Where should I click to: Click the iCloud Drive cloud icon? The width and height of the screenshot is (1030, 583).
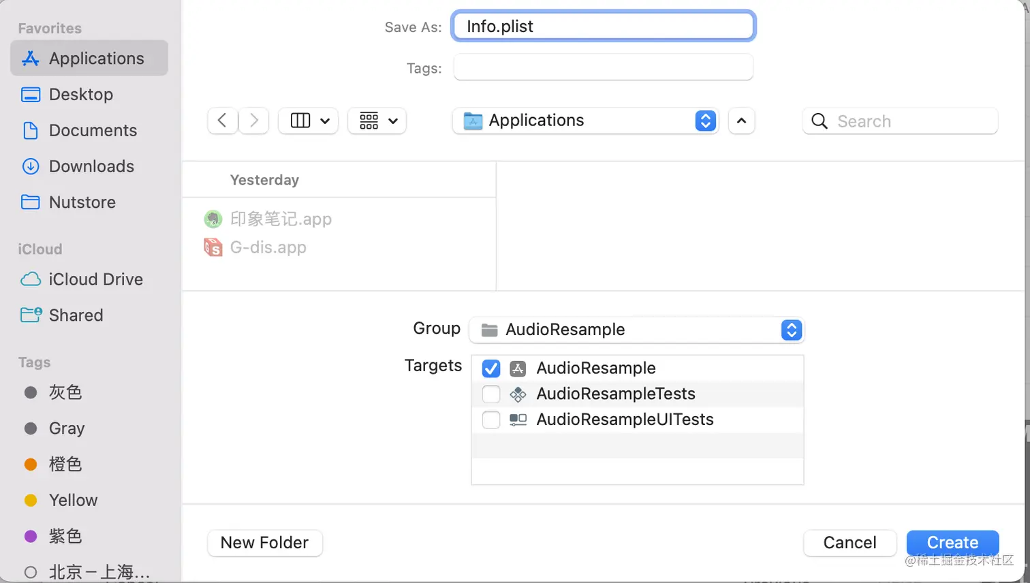[31, 279]
